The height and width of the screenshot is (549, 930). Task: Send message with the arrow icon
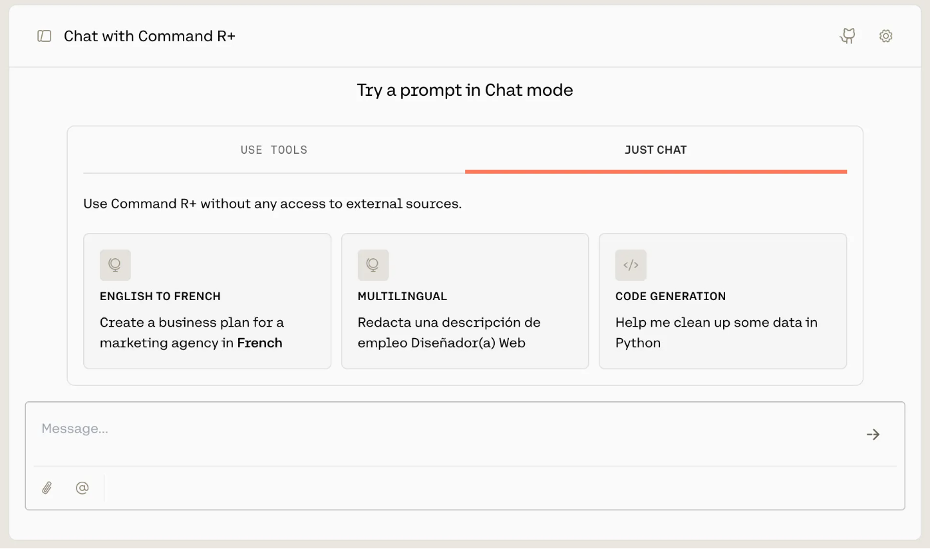873,435
